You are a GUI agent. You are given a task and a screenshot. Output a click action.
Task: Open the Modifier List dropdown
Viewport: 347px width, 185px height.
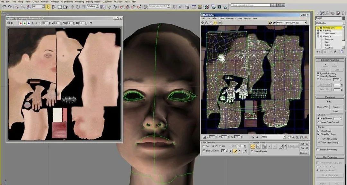pyautogui.click(x=330, y=23)
